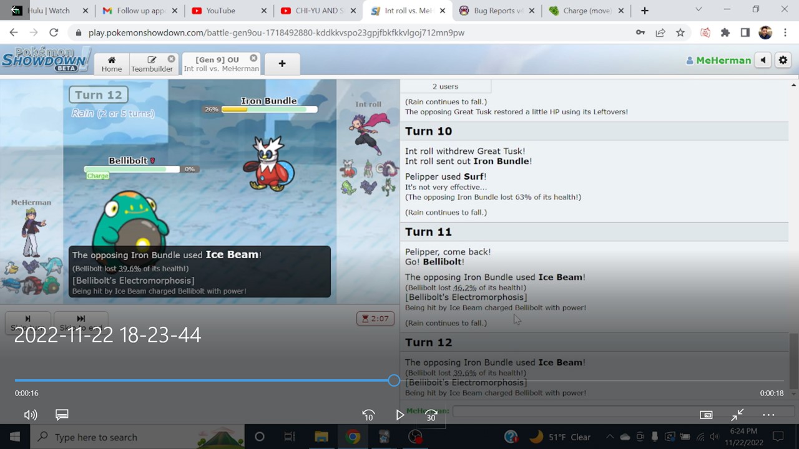Mute sound in Pokemon Showdown header
Screen dimensions: 799x449
[763, 60]
